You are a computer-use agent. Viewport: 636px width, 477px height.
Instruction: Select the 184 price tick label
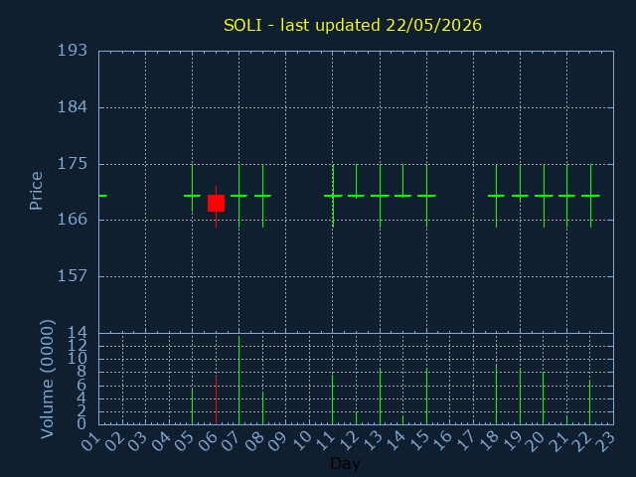click(x=73, y=107)
